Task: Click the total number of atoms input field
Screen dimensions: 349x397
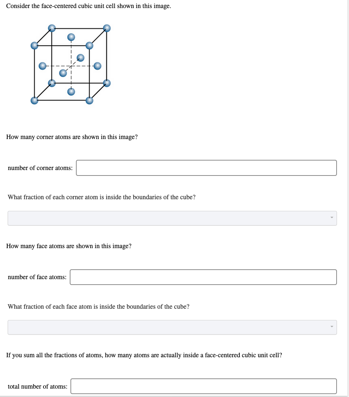Action: pos(203,386)
